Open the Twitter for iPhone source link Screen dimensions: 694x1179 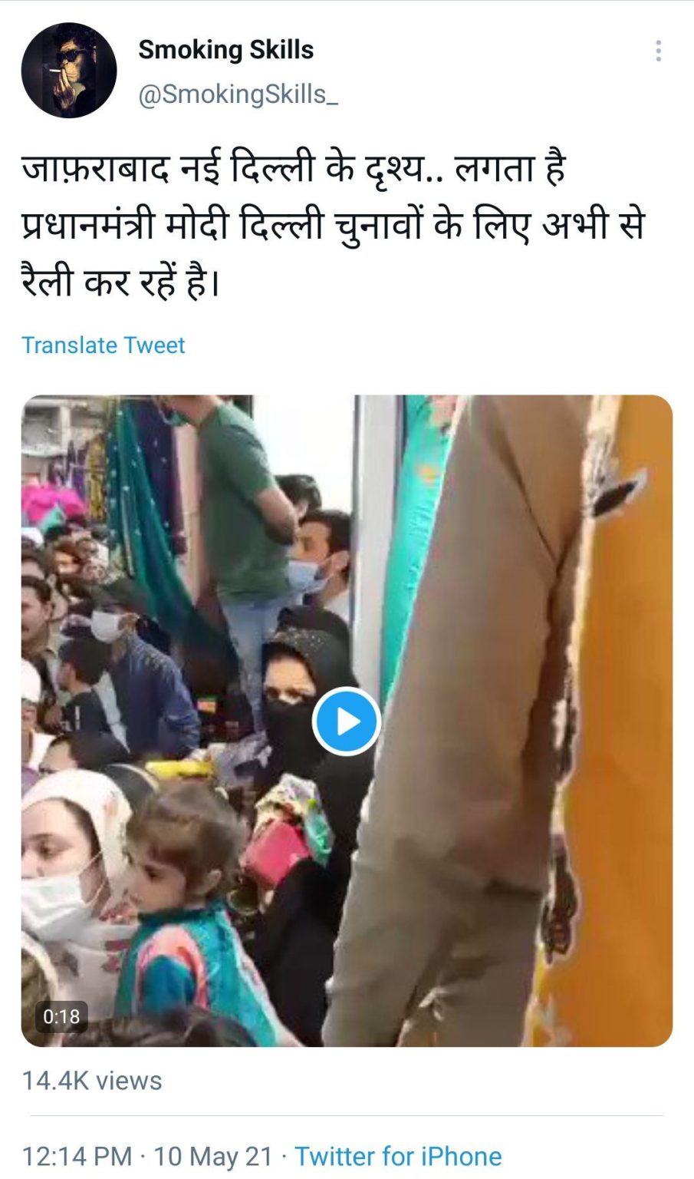click(x=398, y=1156)
